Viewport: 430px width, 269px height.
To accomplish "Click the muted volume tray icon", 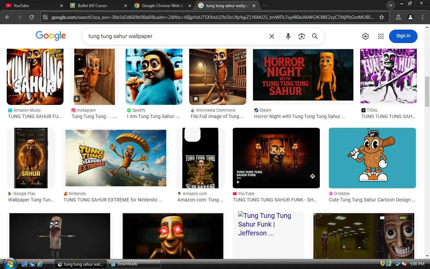I will (x=404, y=264).
